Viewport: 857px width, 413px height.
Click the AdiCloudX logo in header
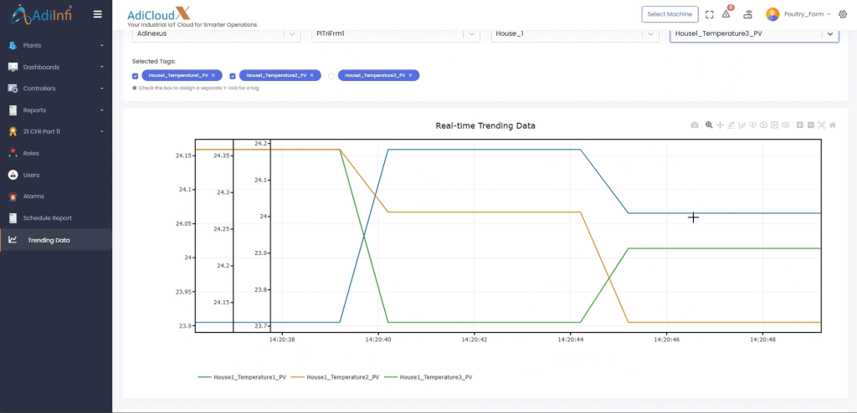(x=158, y=14)
